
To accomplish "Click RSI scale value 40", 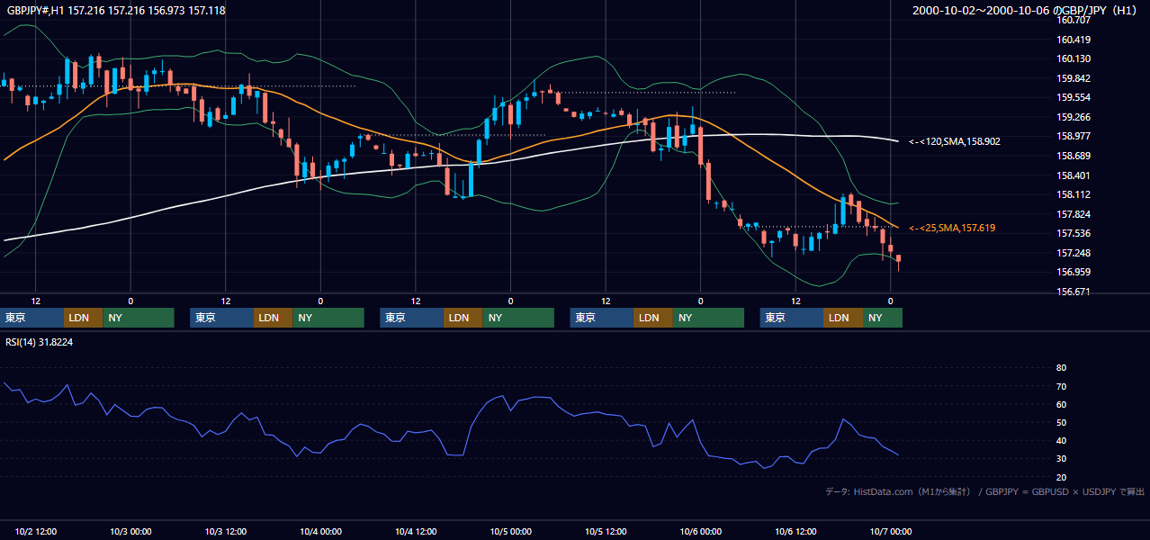I will coord(1062,440).
